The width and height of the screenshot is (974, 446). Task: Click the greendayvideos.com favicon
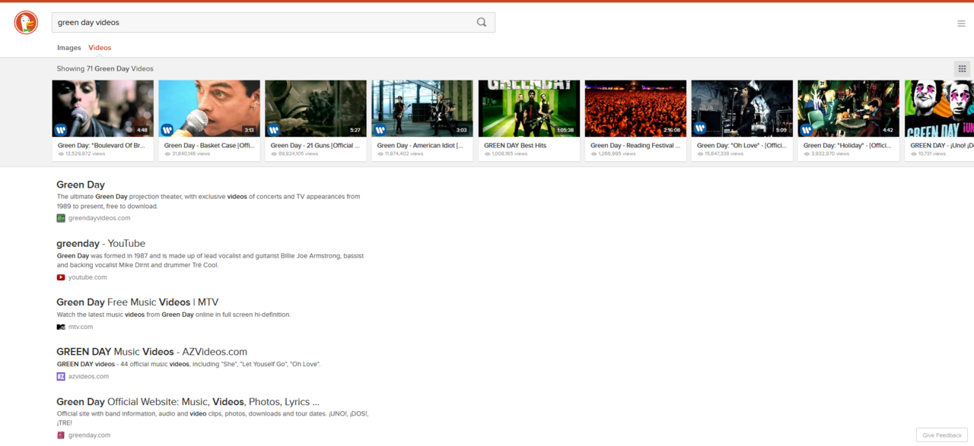pos(61,218)
